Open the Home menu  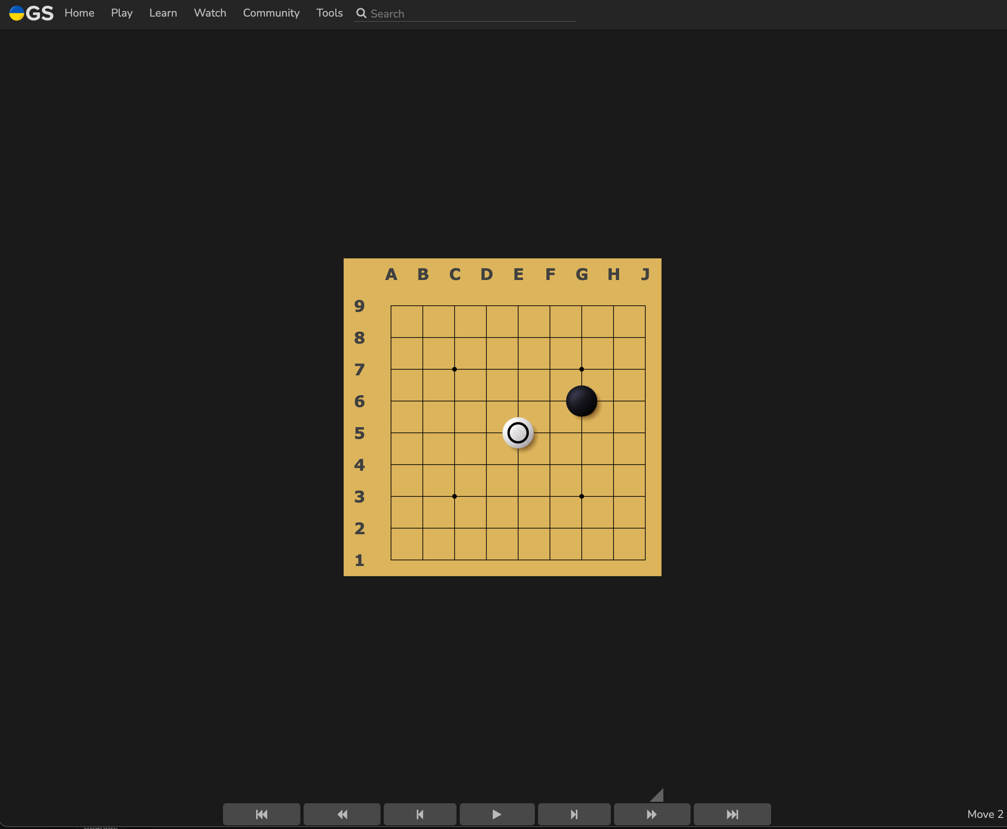pyautogui.click(x=79, y=13)
